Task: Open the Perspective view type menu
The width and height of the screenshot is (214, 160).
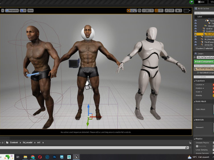Action: 12,11
